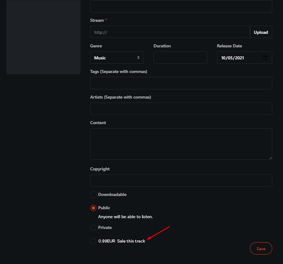Focus the Stream http:// URL field
The width and height of the screenshot is (283, 264).
point(170,32)
